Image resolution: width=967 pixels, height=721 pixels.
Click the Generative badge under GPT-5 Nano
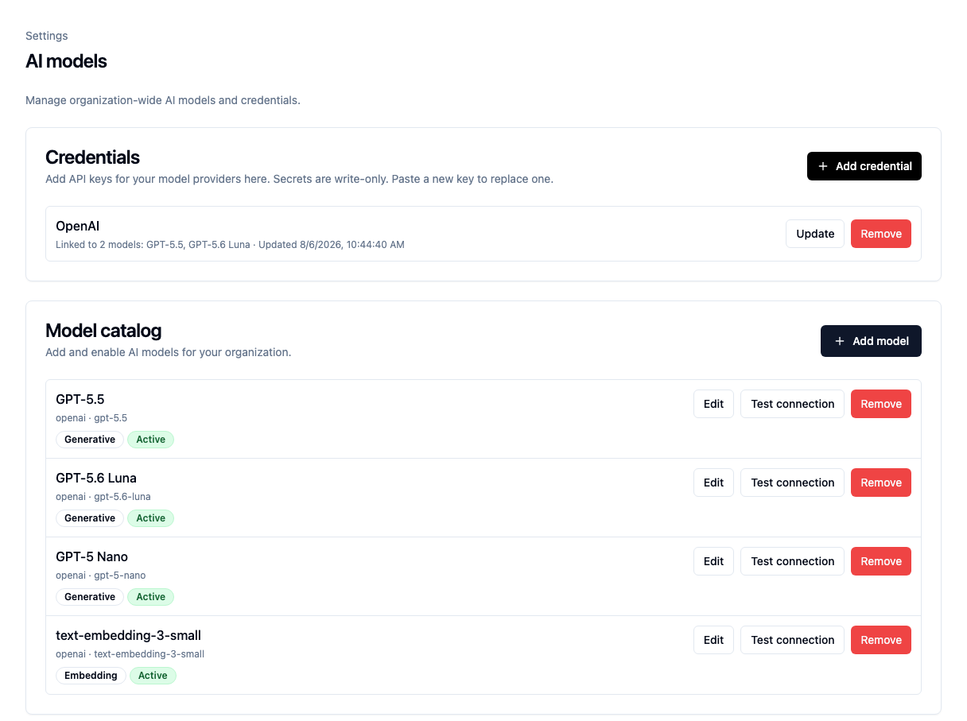point(90,597)
